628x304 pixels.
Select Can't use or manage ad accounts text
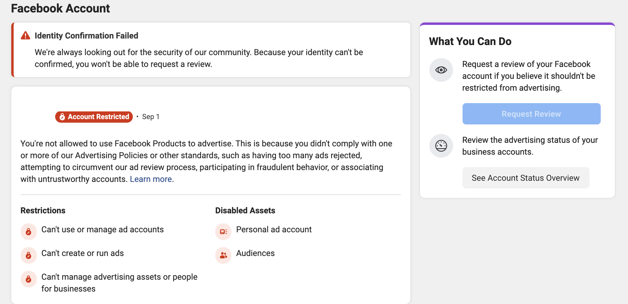coord(103,229)
